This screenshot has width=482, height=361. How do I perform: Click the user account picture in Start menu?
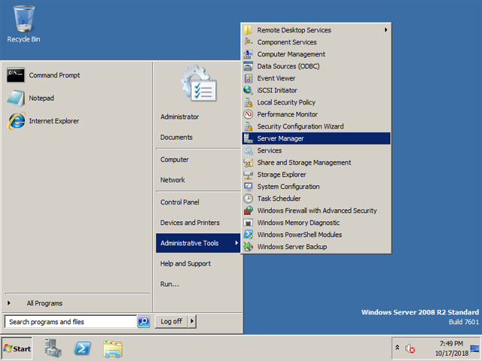pos(199,83)
